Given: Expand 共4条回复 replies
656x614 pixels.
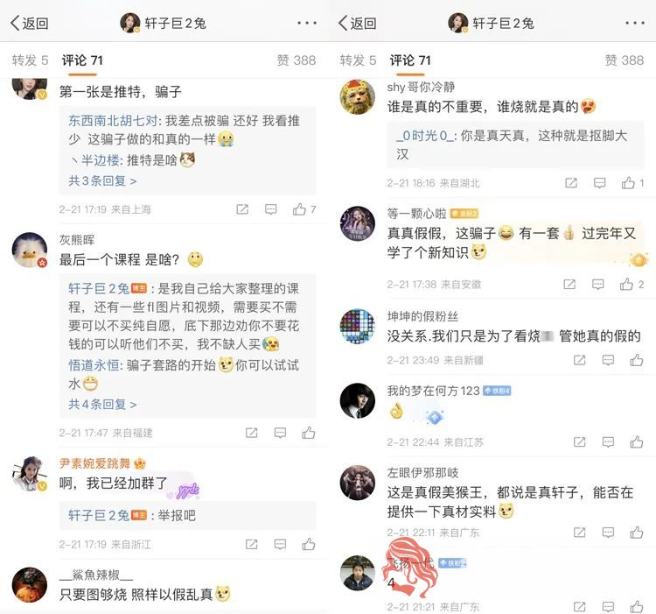Looking at the screenshot, I should [102, 404].
